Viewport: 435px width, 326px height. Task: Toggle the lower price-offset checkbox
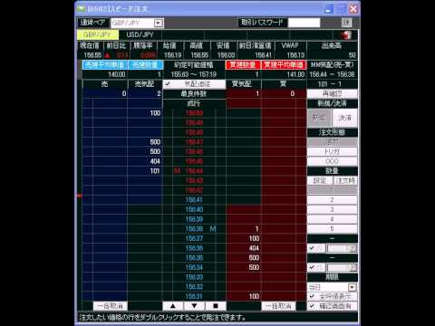(x=312, y=267)
